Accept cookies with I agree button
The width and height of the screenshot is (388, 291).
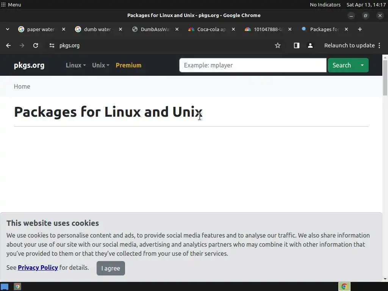click(111, 268)
